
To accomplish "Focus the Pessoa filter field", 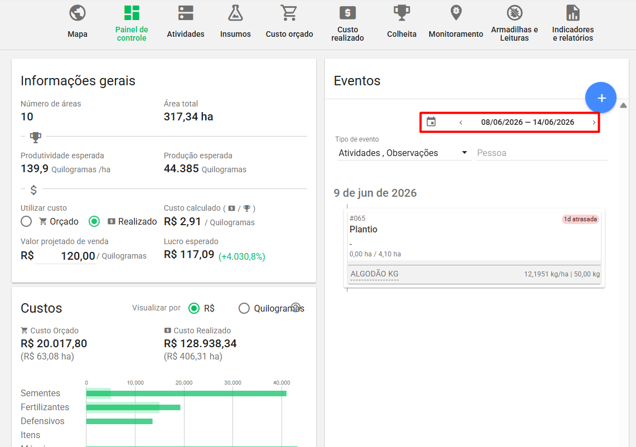I will (x=542, y=153).
